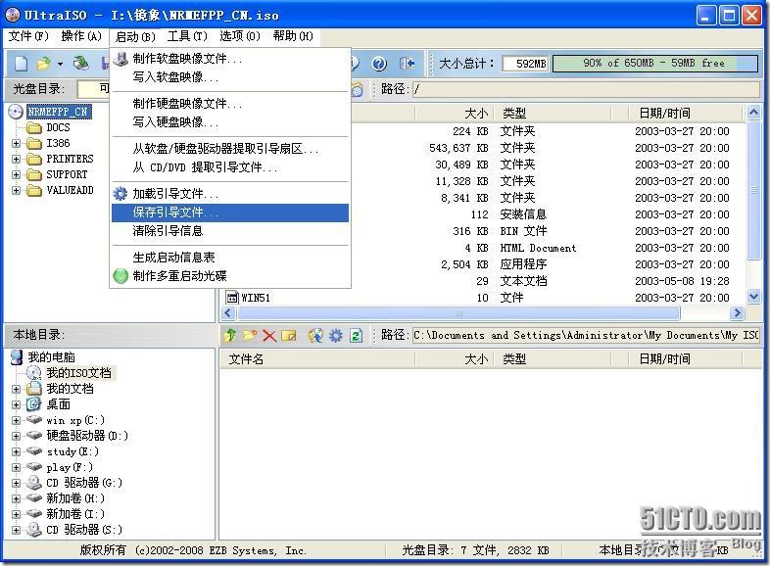Choose 制作硬盘映像文件 menu entry
Viewport: 770px width, 566px height.
pos(230,104)
